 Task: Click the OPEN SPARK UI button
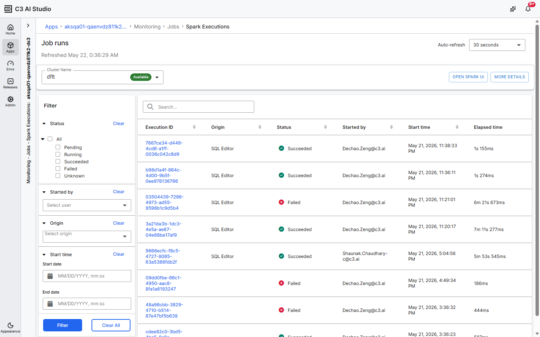[x=468, y=77]
